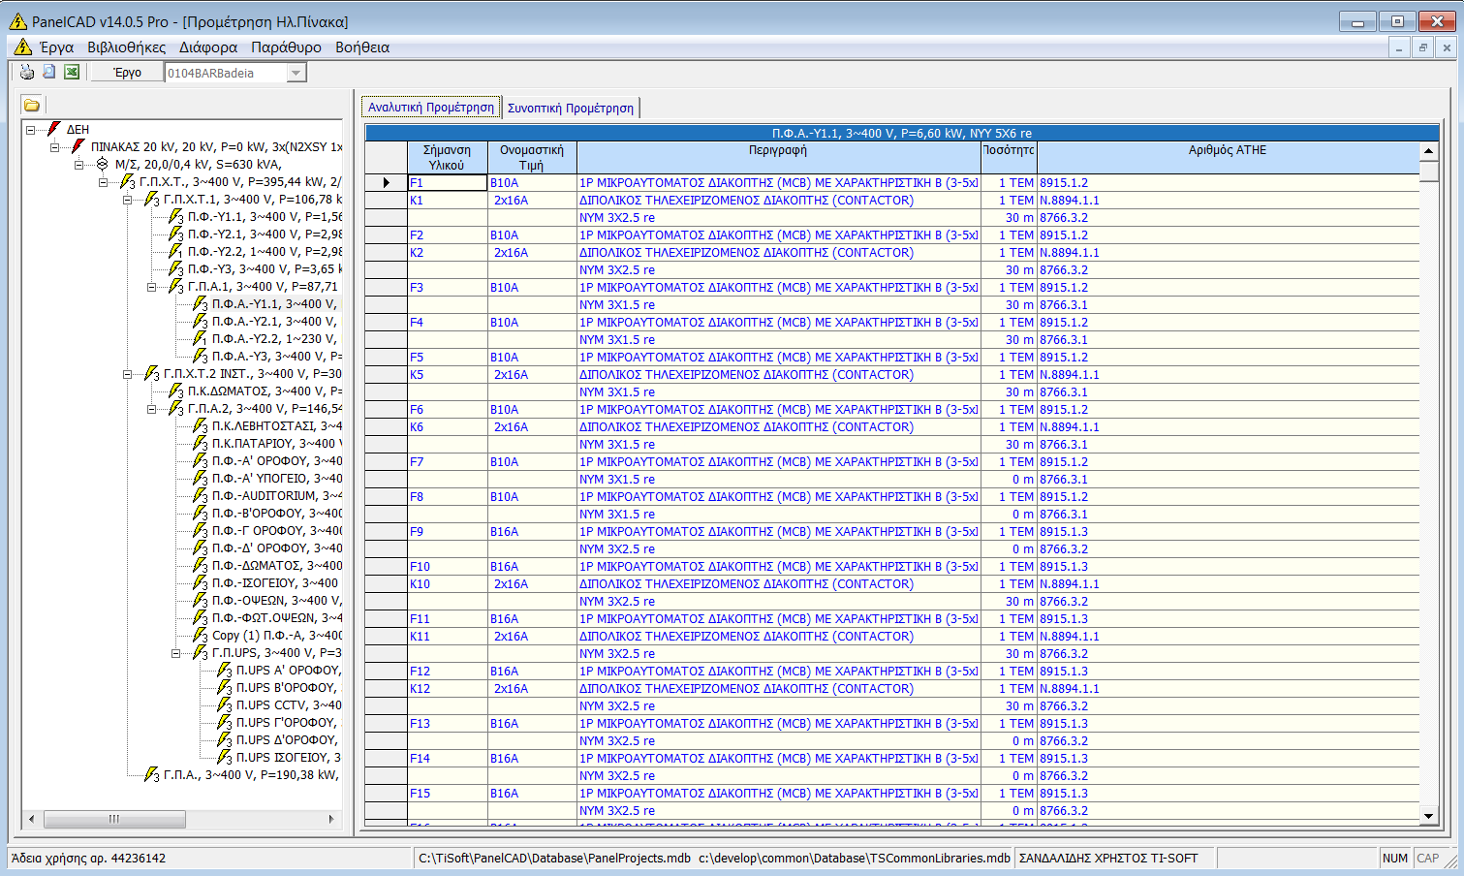Viewport: 1464px width, 876px height.
Task: Click the printer icon in the toolbar
Action: [x=28, y=71]
